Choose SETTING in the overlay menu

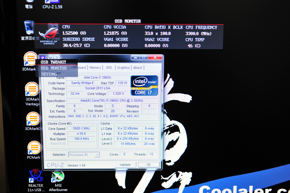tap(49, 74)
